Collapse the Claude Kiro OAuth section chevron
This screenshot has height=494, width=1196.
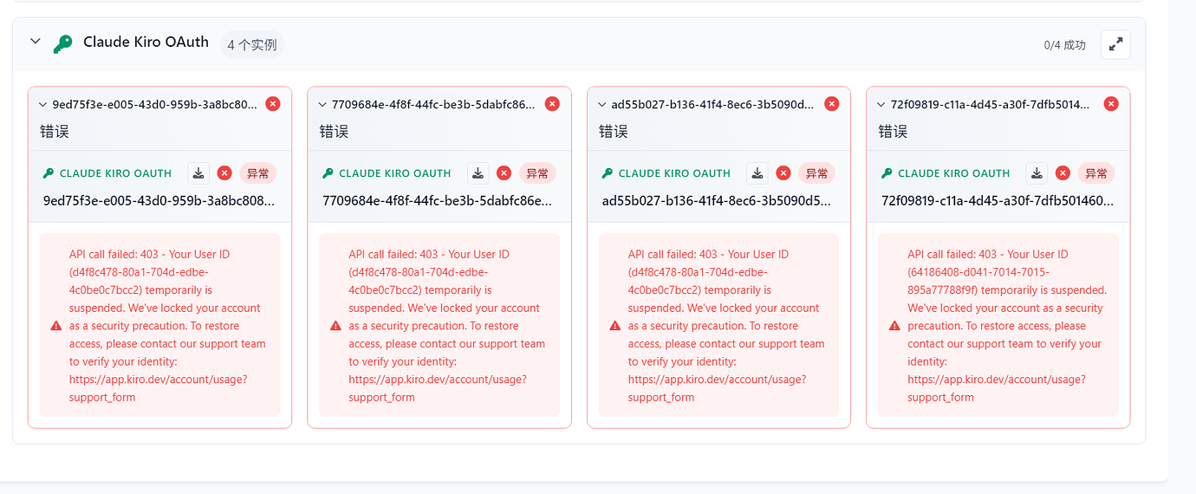[x=36, y=42]
